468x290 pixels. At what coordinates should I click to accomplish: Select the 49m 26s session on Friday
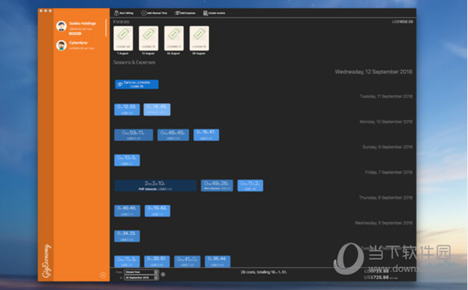(217, 186)
